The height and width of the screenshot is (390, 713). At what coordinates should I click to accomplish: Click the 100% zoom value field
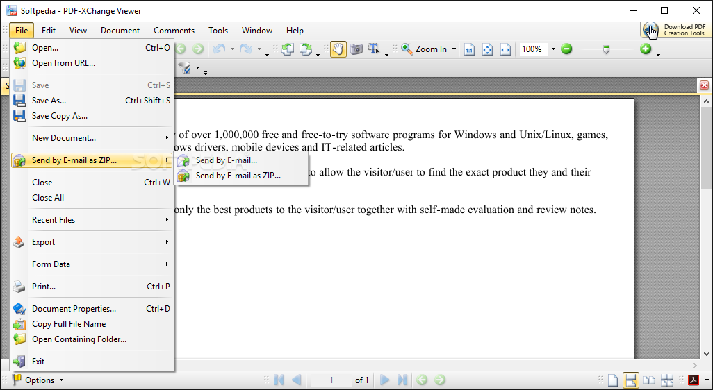click(x=534, y=49)
